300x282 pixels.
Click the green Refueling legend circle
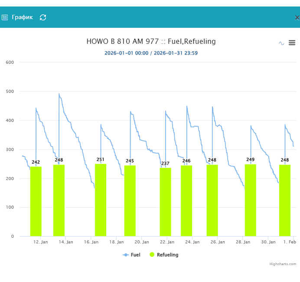pyautogui.click(x=152, y=255)
